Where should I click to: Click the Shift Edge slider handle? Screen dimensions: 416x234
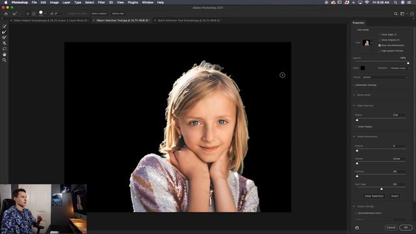coord(382,189)
